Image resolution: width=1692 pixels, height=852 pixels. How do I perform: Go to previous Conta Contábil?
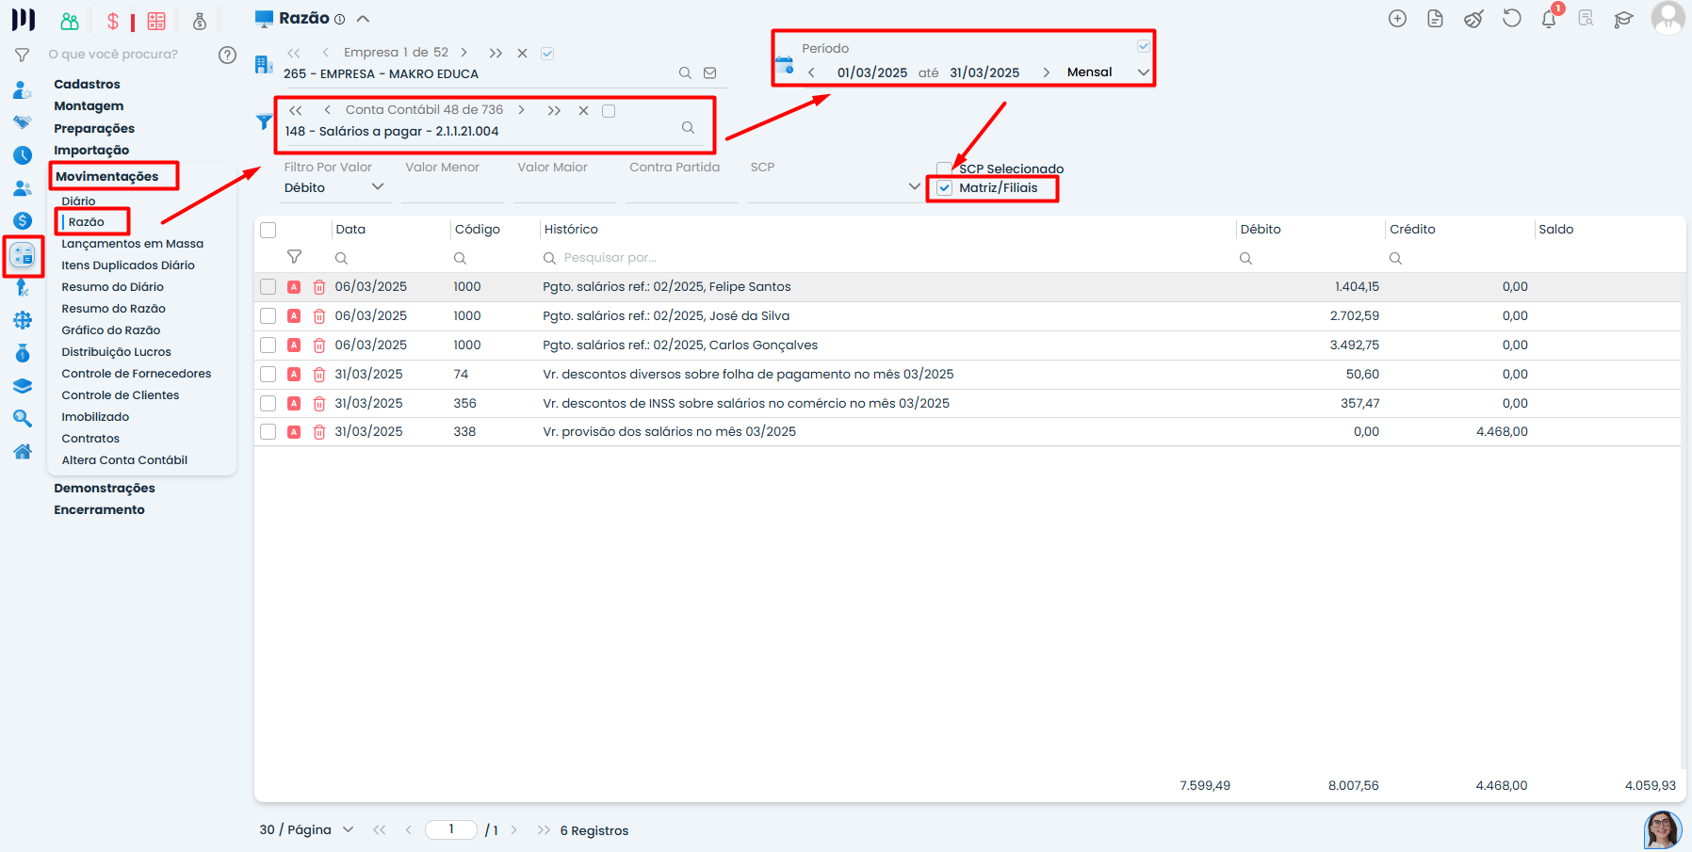coord(327,110)
